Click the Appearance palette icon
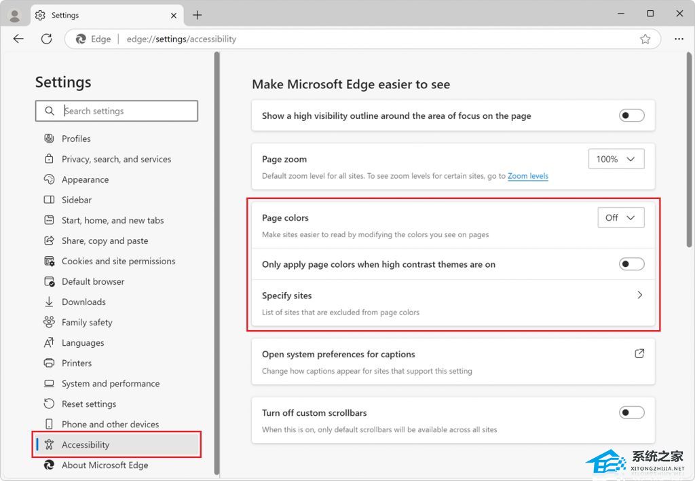The width and height of the screenshot is (695, 481). (49, 179)
